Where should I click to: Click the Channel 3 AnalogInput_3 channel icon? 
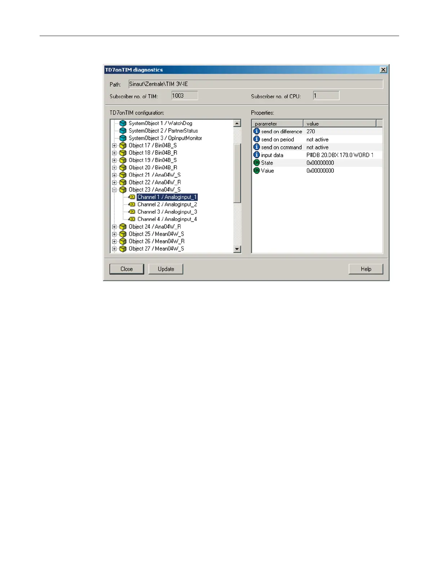pos(132,212)
